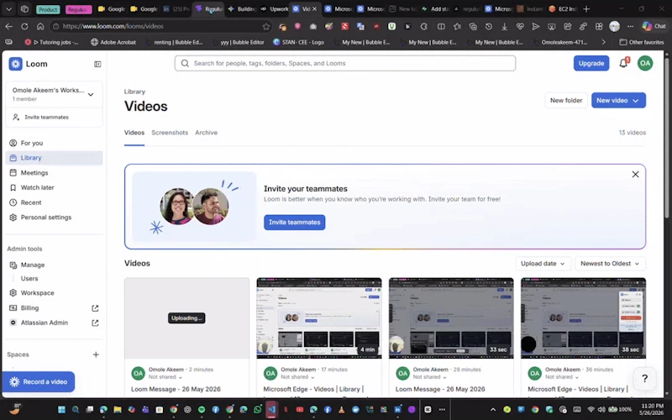Viewport: 672px width, 420px height.
Task: Open WhatsApp from the taskbar
Action: [258, 409]
